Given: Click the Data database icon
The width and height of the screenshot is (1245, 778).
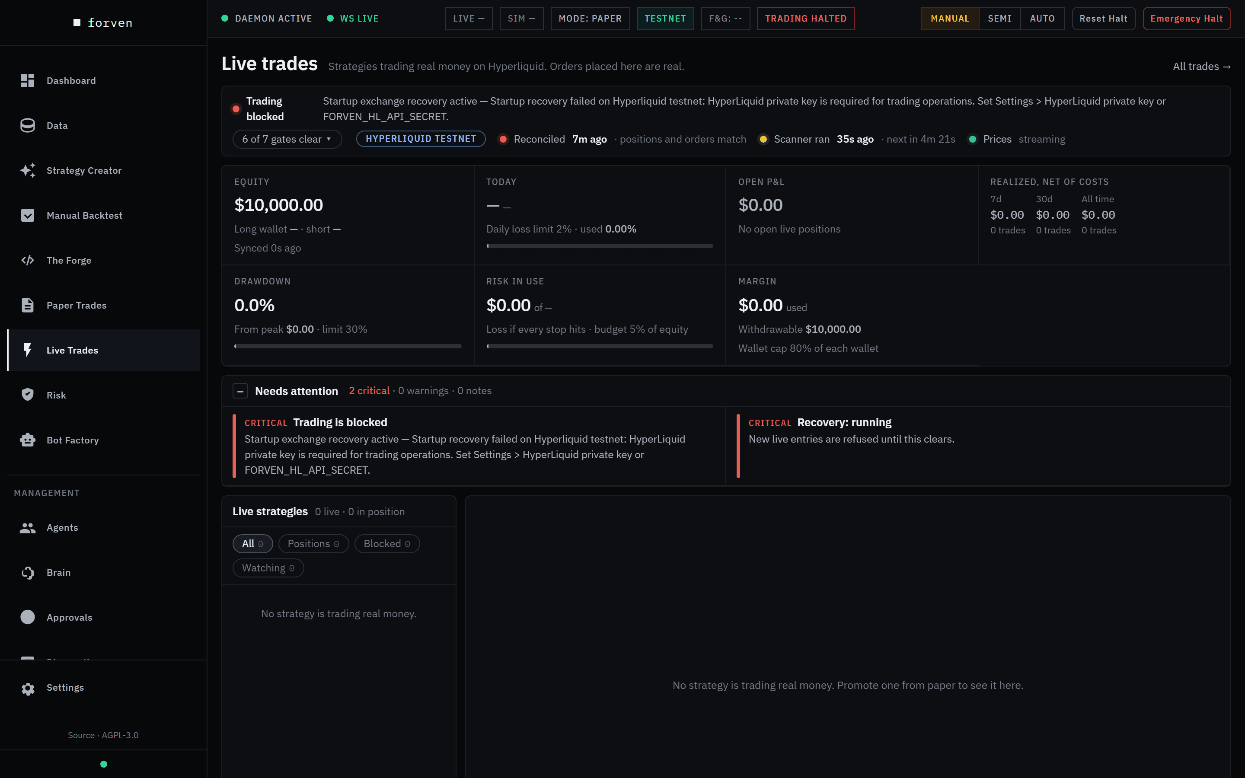Looking at the screenshot, I should [27, 125].
